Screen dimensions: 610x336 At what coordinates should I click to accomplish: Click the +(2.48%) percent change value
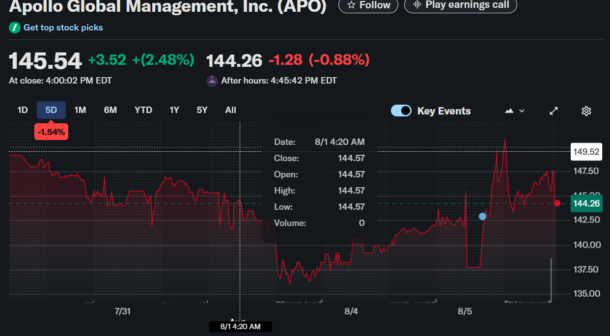click(x=163, y=60)
